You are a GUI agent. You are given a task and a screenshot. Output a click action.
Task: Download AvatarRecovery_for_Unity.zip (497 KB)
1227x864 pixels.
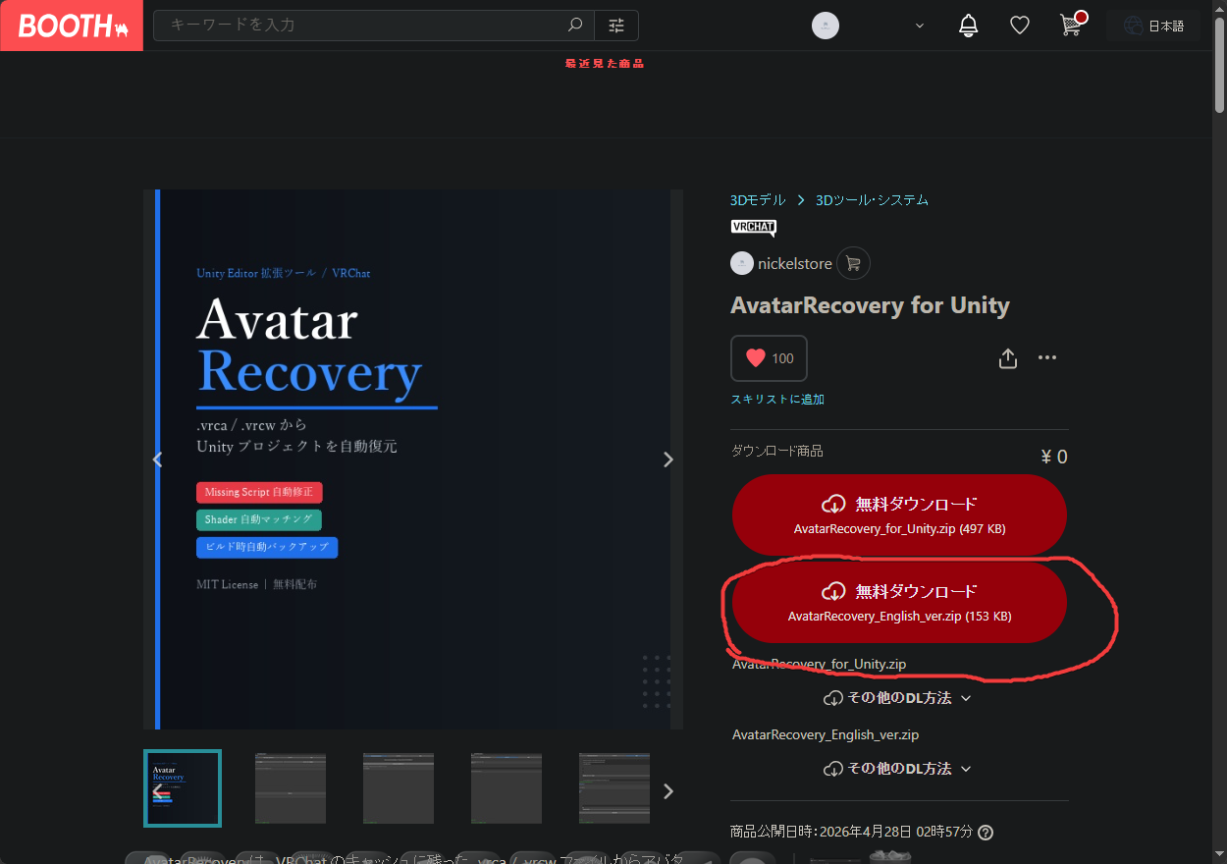coord(899,515)
